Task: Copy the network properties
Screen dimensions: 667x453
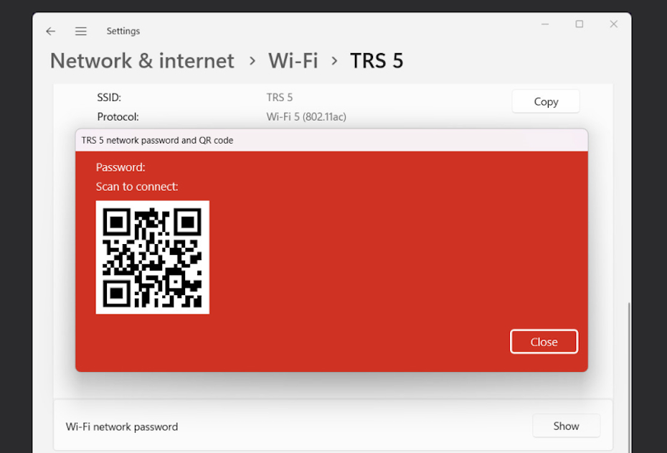Action: coord(546,101)
